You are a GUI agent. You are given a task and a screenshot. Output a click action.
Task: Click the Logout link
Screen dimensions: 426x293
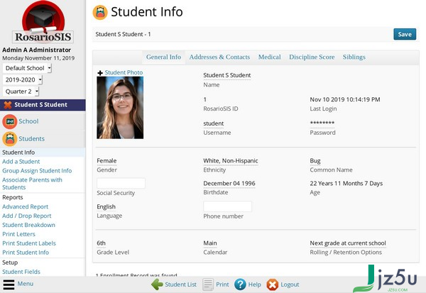pos(290,284)
